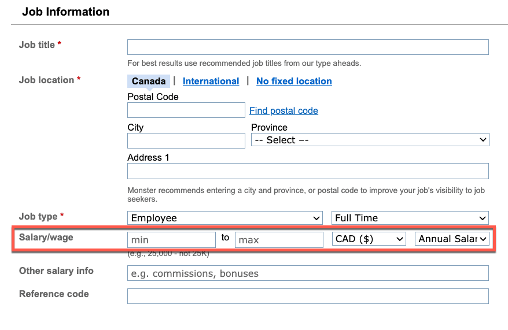Click the City input field
This screenshot has height=330, width=508.
(x=186, y=141)
